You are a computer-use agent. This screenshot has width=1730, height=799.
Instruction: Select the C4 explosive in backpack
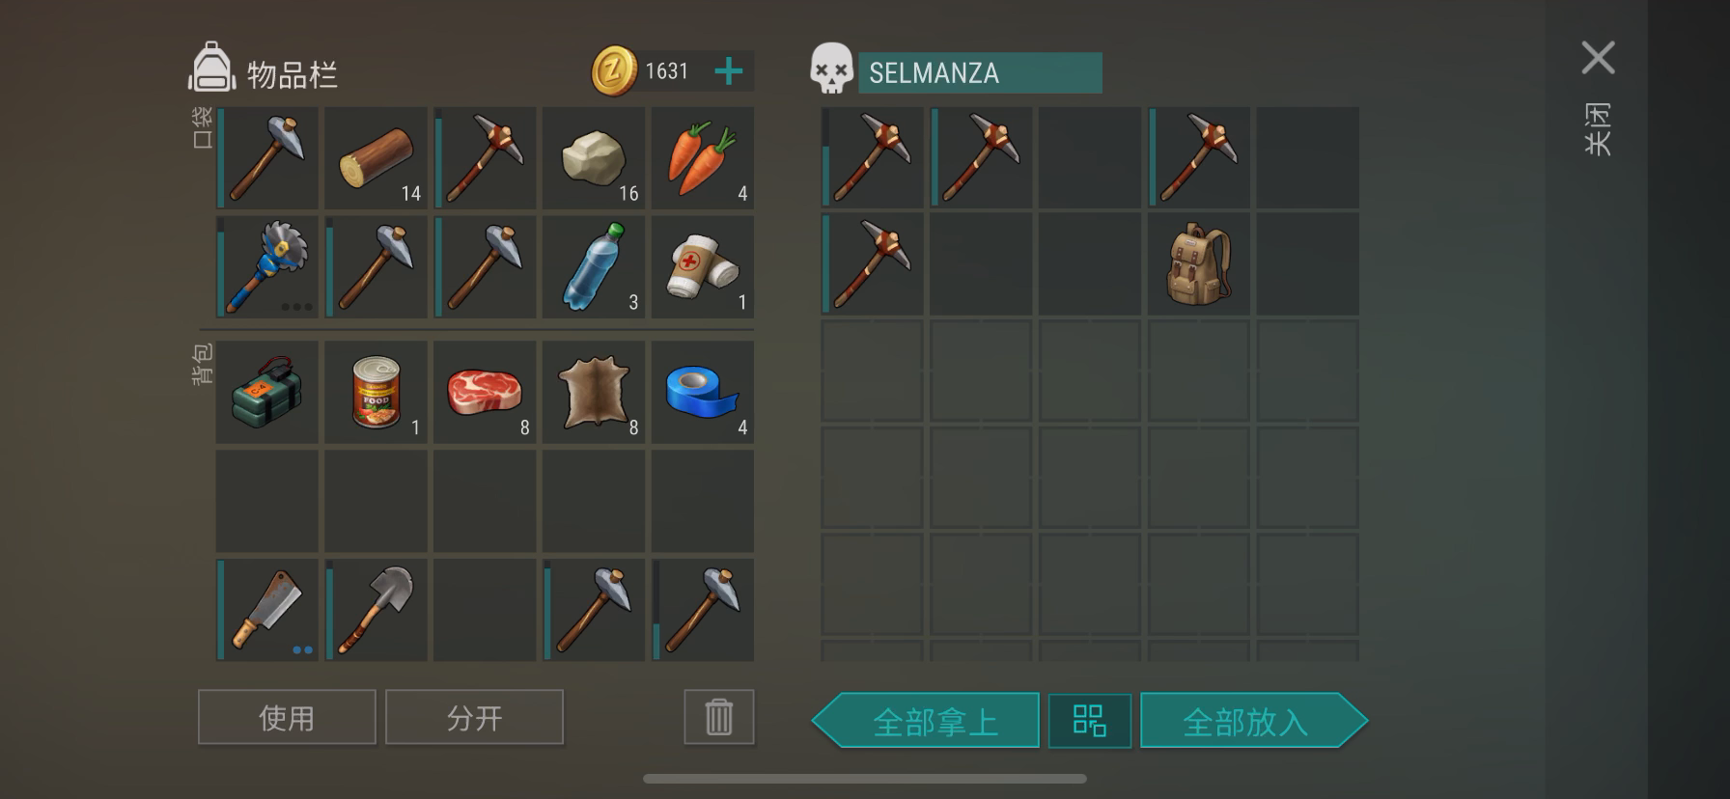point(266,392)
